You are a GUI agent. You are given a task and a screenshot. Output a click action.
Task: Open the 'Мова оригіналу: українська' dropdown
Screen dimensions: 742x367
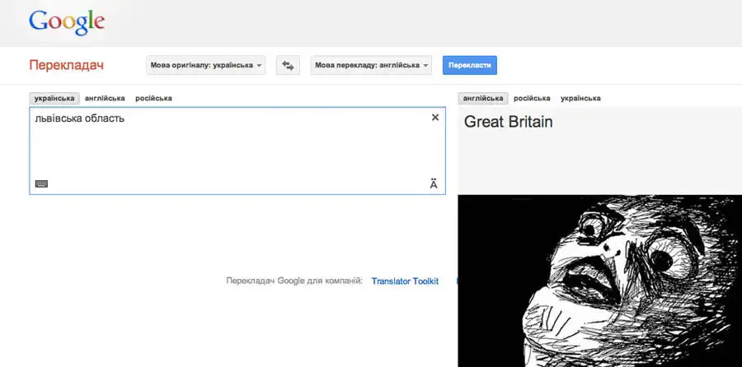tap(206, 65)
